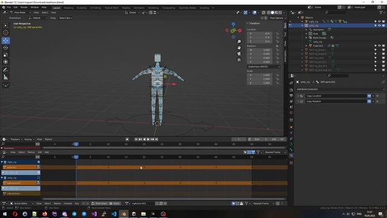
Task: Switch perspective/orthographic grid icon
Action: [239, 60]
